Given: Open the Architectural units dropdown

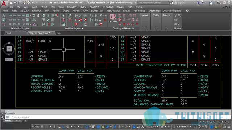Looking at the screenshot, I should pyautogui.click(x=184, y=127).
